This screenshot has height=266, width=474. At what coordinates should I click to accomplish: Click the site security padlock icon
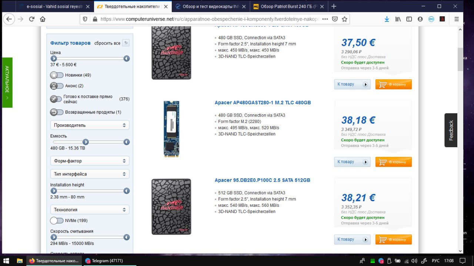(94, 19)
